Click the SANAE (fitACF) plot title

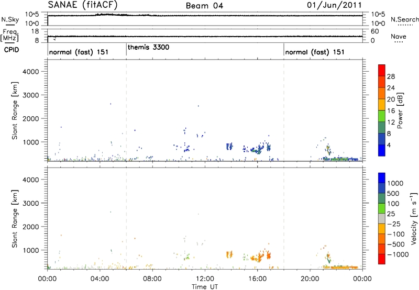point(83,5)
